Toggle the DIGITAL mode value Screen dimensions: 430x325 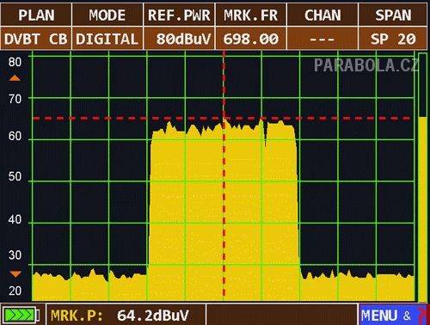pos(107,39)
